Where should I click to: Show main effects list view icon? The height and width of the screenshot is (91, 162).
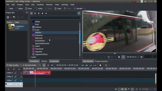click(x=31, y=13)
